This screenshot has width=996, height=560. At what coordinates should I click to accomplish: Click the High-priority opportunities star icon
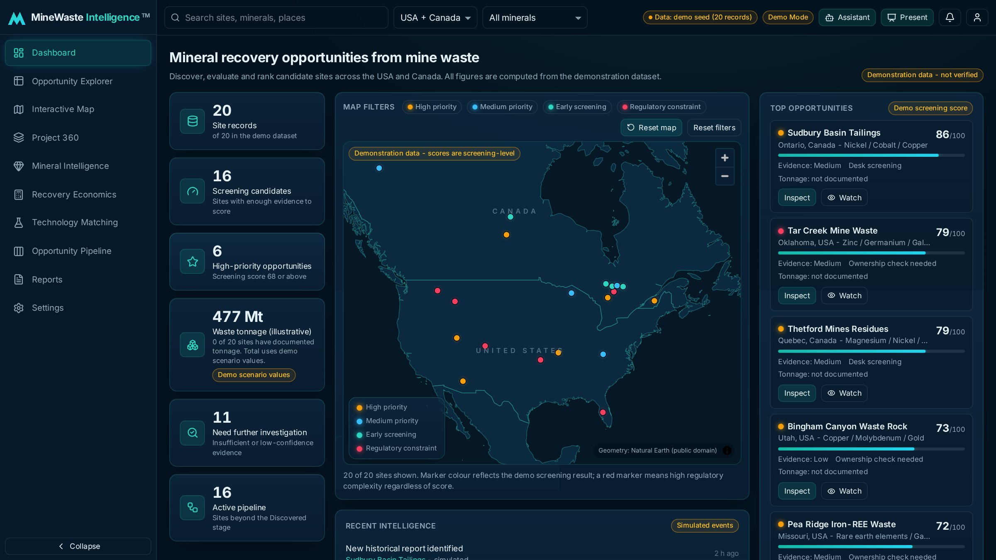click(192, 262)
